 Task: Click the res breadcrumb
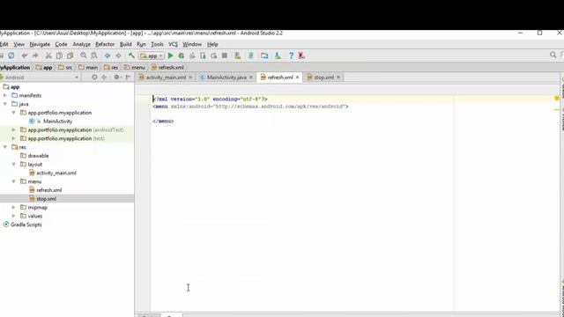111,67
